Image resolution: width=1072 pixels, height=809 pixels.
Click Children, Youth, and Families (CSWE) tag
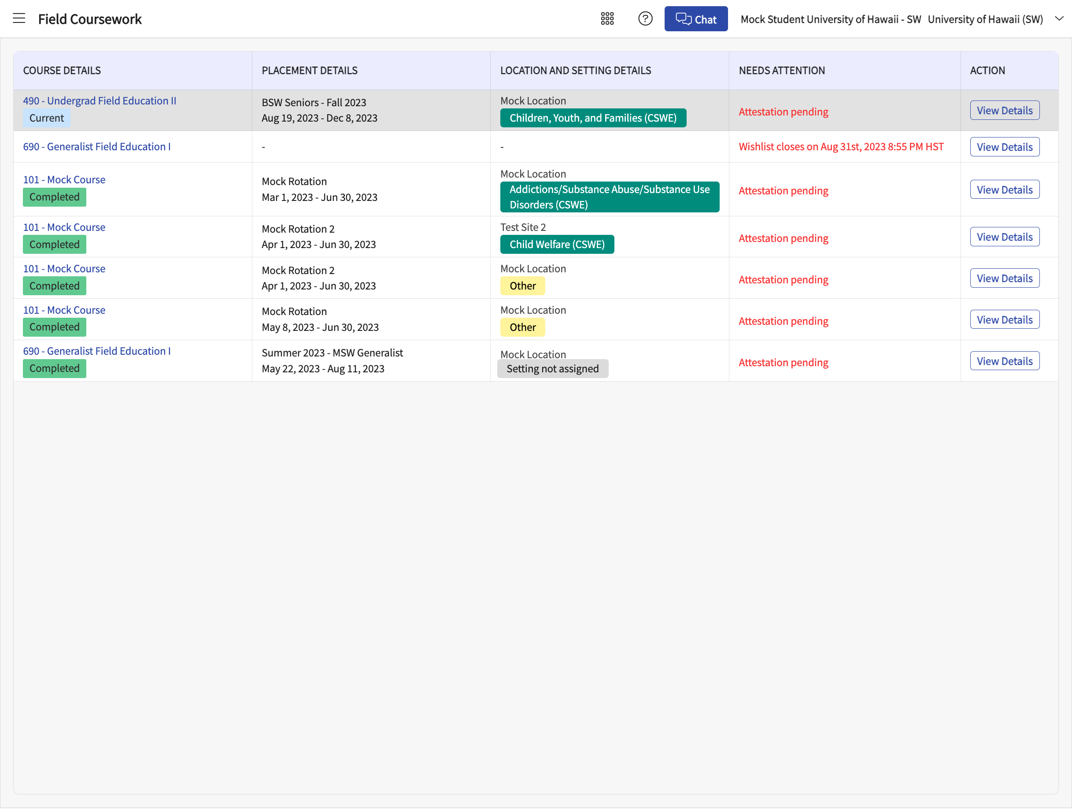pos(593,118)
